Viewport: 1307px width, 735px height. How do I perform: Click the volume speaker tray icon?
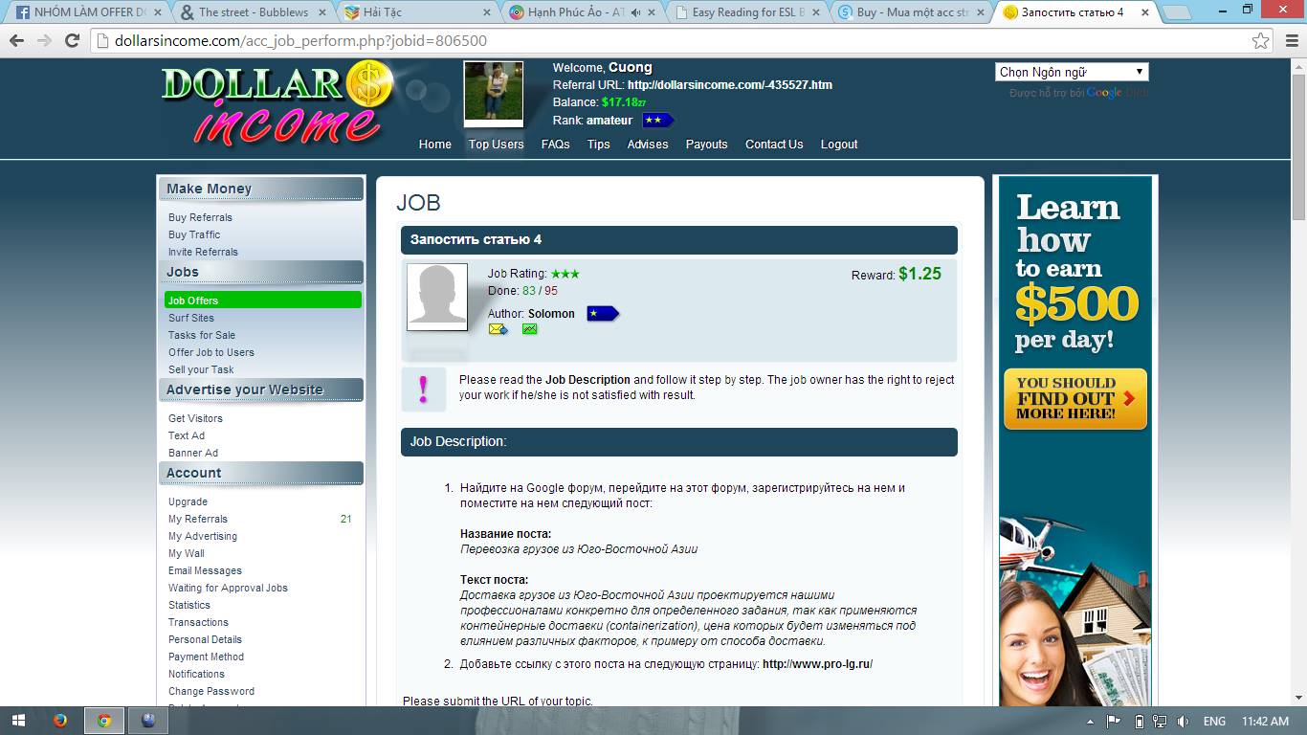(1184, 722)
